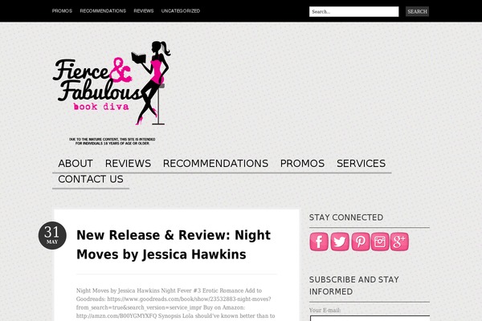Viewport: 482px width, 321px height.
Task: Open the About page in main navigation
Action: coord(76,164)
